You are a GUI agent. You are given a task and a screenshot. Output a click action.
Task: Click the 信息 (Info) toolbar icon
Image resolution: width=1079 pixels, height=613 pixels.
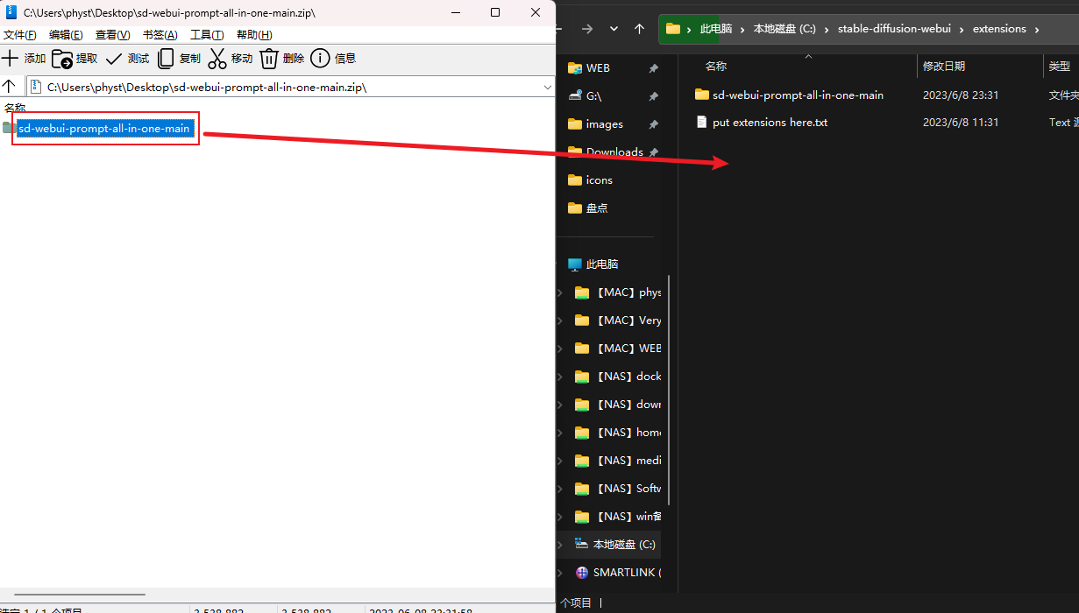click(x=321, y=59)
